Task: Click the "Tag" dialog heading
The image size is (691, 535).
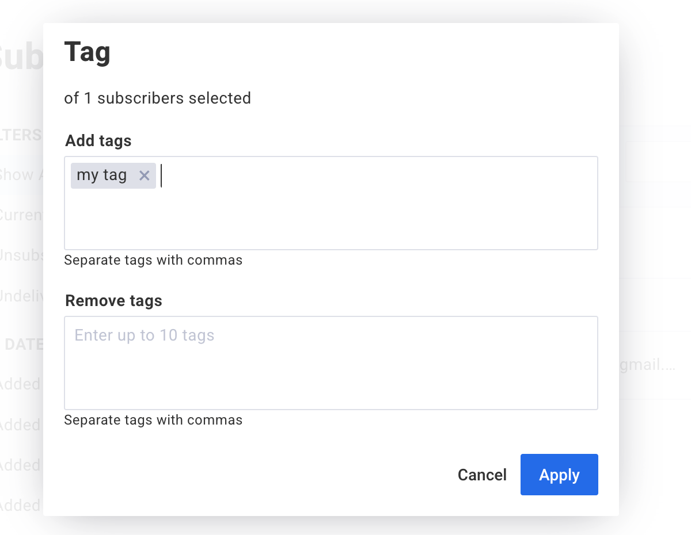Action: coord(88,52)
